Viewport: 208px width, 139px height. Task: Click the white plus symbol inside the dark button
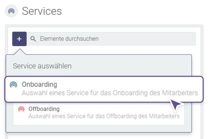tap(19, 39)
